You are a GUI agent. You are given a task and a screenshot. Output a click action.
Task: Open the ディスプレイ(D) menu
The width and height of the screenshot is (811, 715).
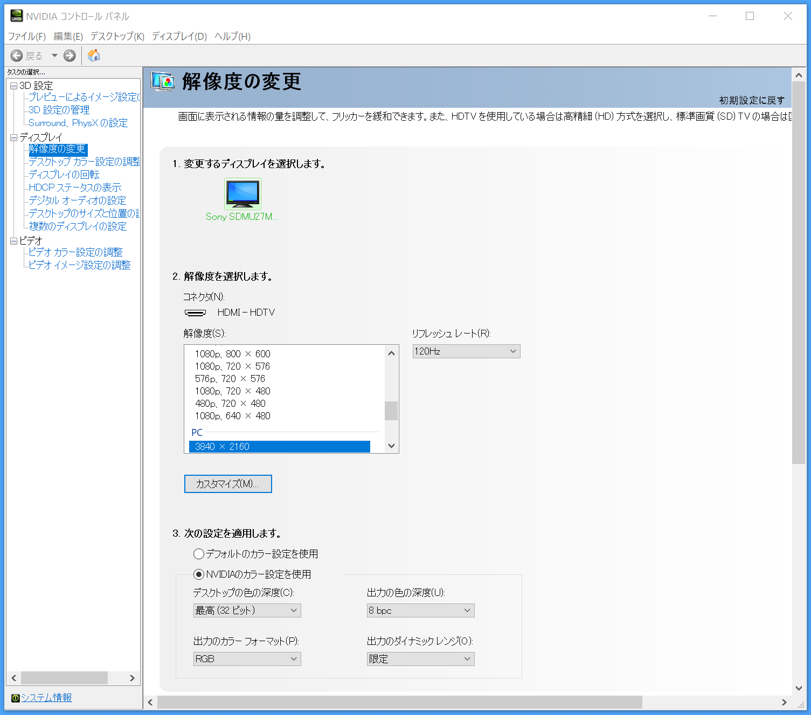[x=179, y=36]
